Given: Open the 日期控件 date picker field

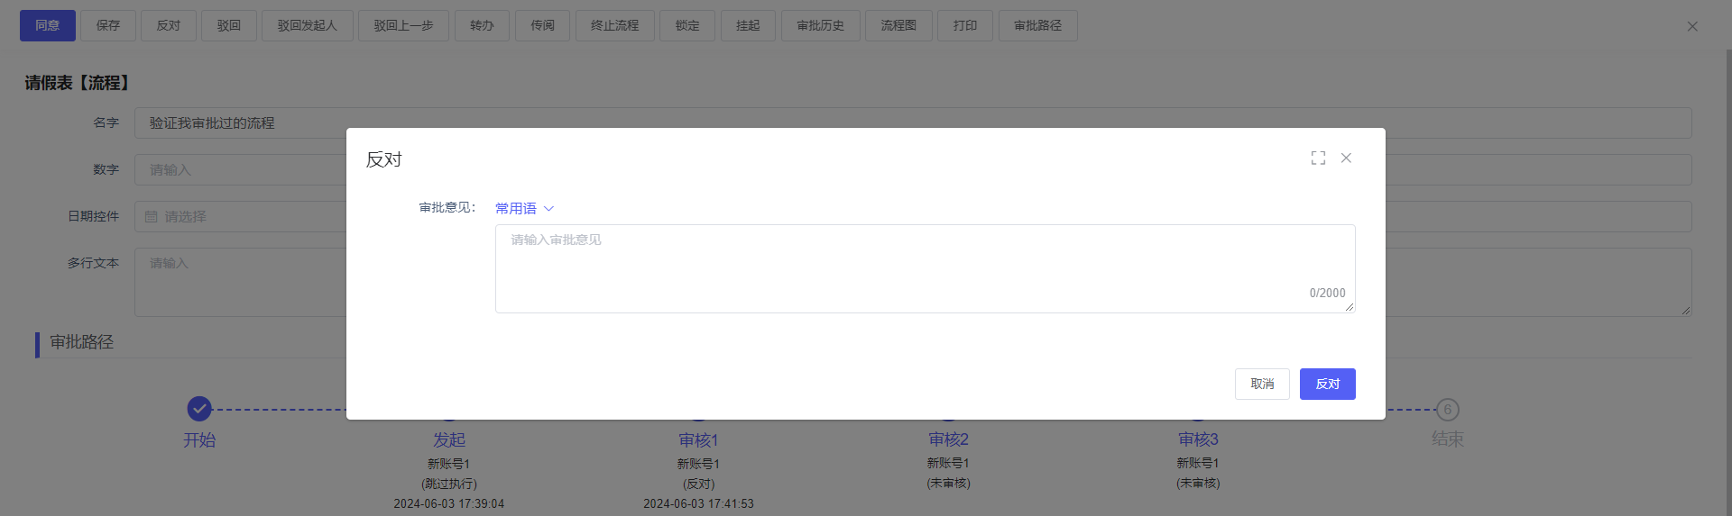Looking at the screenshot, I should (240, 217).
